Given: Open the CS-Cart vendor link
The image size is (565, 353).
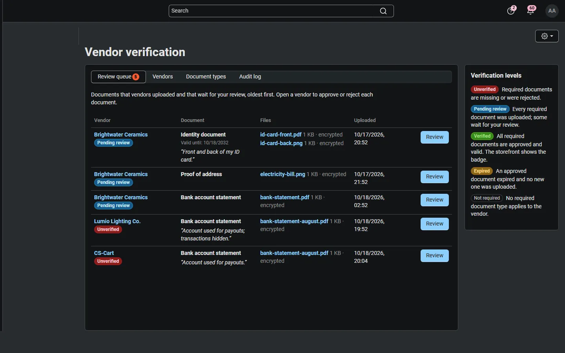Looking at the screenshot, I should pyautogui.click(x=104, y=253).
